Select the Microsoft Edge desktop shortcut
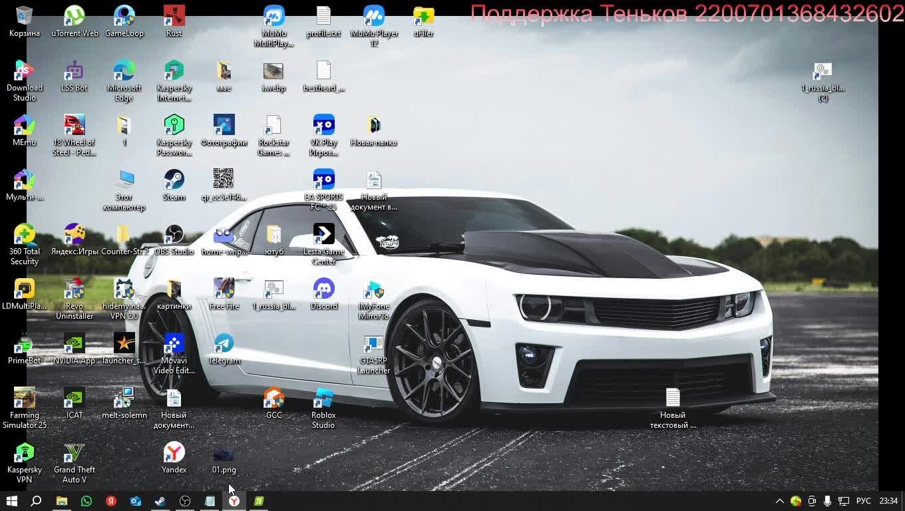The width and height of the screenshot is (905, 511). point(124,81)
